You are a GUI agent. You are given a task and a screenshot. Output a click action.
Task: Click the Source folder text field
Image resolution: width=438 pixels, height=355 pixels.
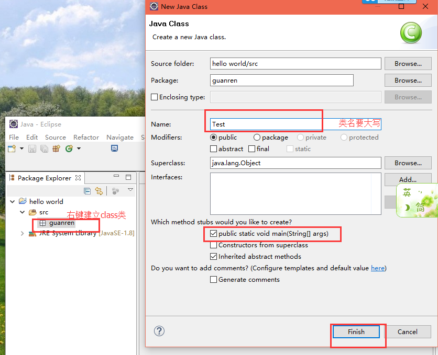coord(295,64)
